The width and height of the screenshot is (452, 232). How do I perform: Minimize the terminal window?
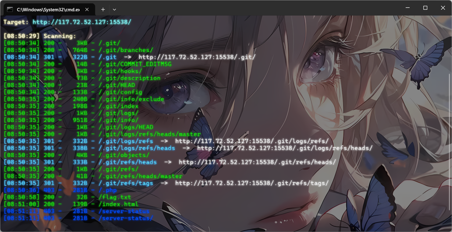pos(408,8)
